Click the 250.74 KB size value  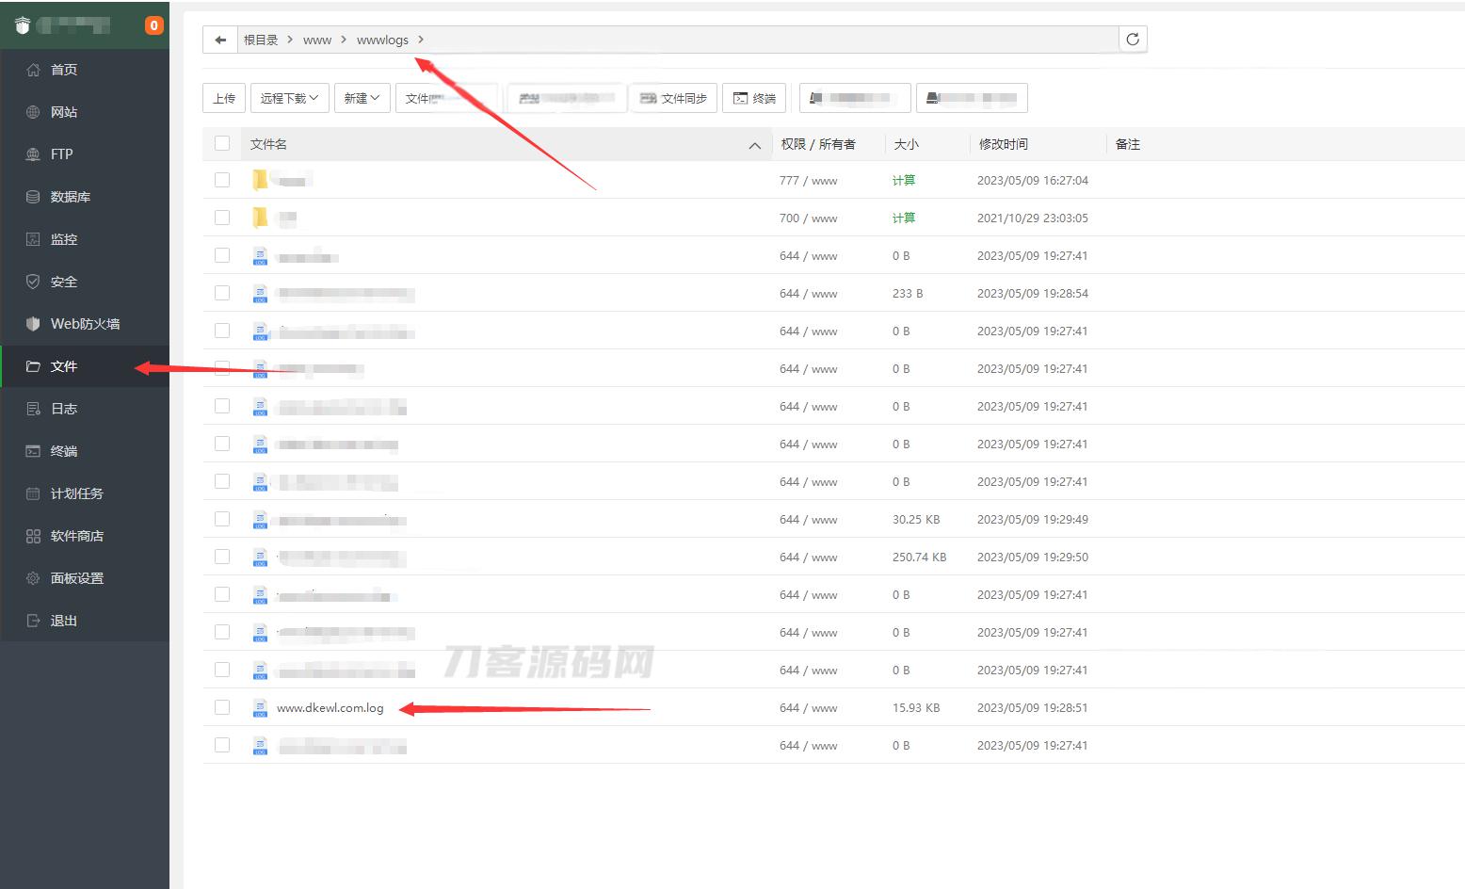pos(920,557)
